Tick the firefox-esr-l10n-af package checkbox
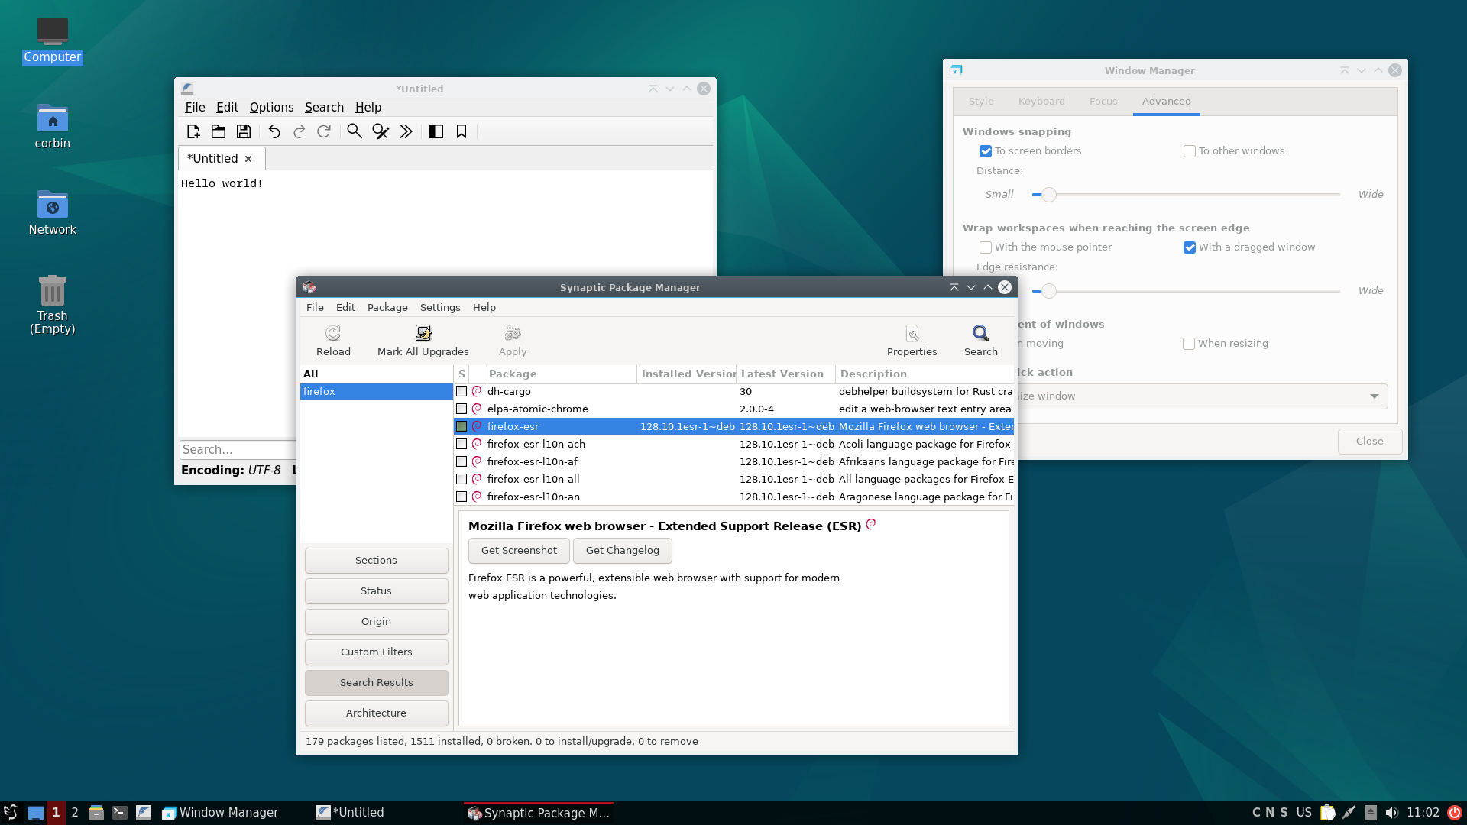The image size is (1467, 825). point(461,461)
